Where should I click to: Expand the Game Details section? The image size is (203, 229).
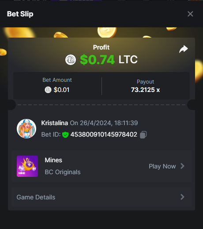[101, 197]
